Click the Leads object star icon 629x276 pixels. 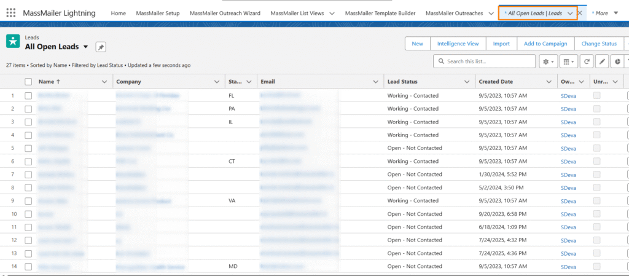coord(13,41)
